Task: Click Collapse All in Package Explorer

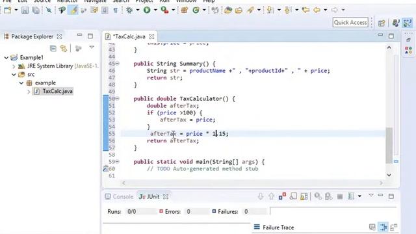Action: [53, 48]
